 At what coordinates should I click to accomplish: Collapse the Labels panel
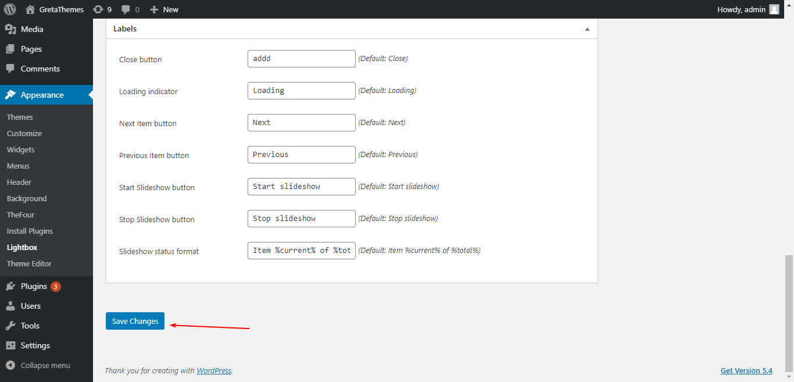click(x=586, y=28)
